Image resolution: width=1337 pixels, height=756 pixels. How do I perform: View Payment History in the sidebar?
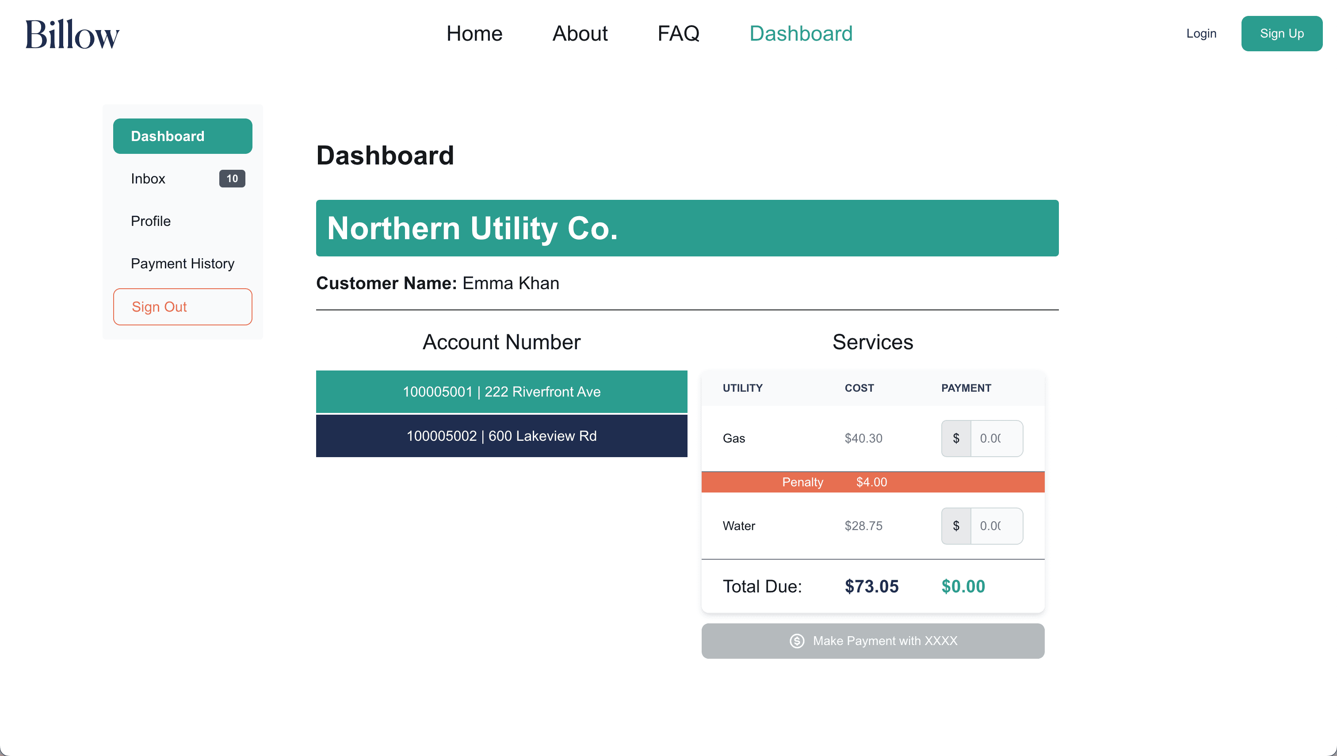[183, 264]
